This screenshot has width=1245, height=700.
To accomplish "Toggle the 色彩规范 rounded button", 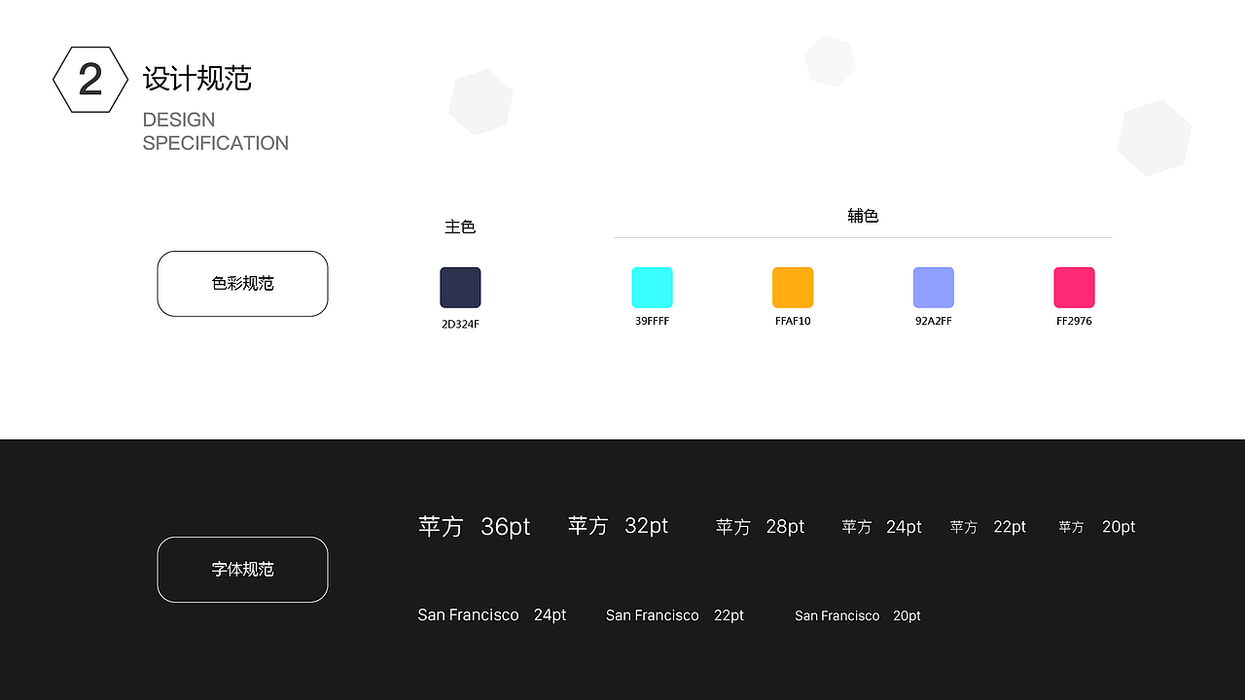I will pos(242,284).
